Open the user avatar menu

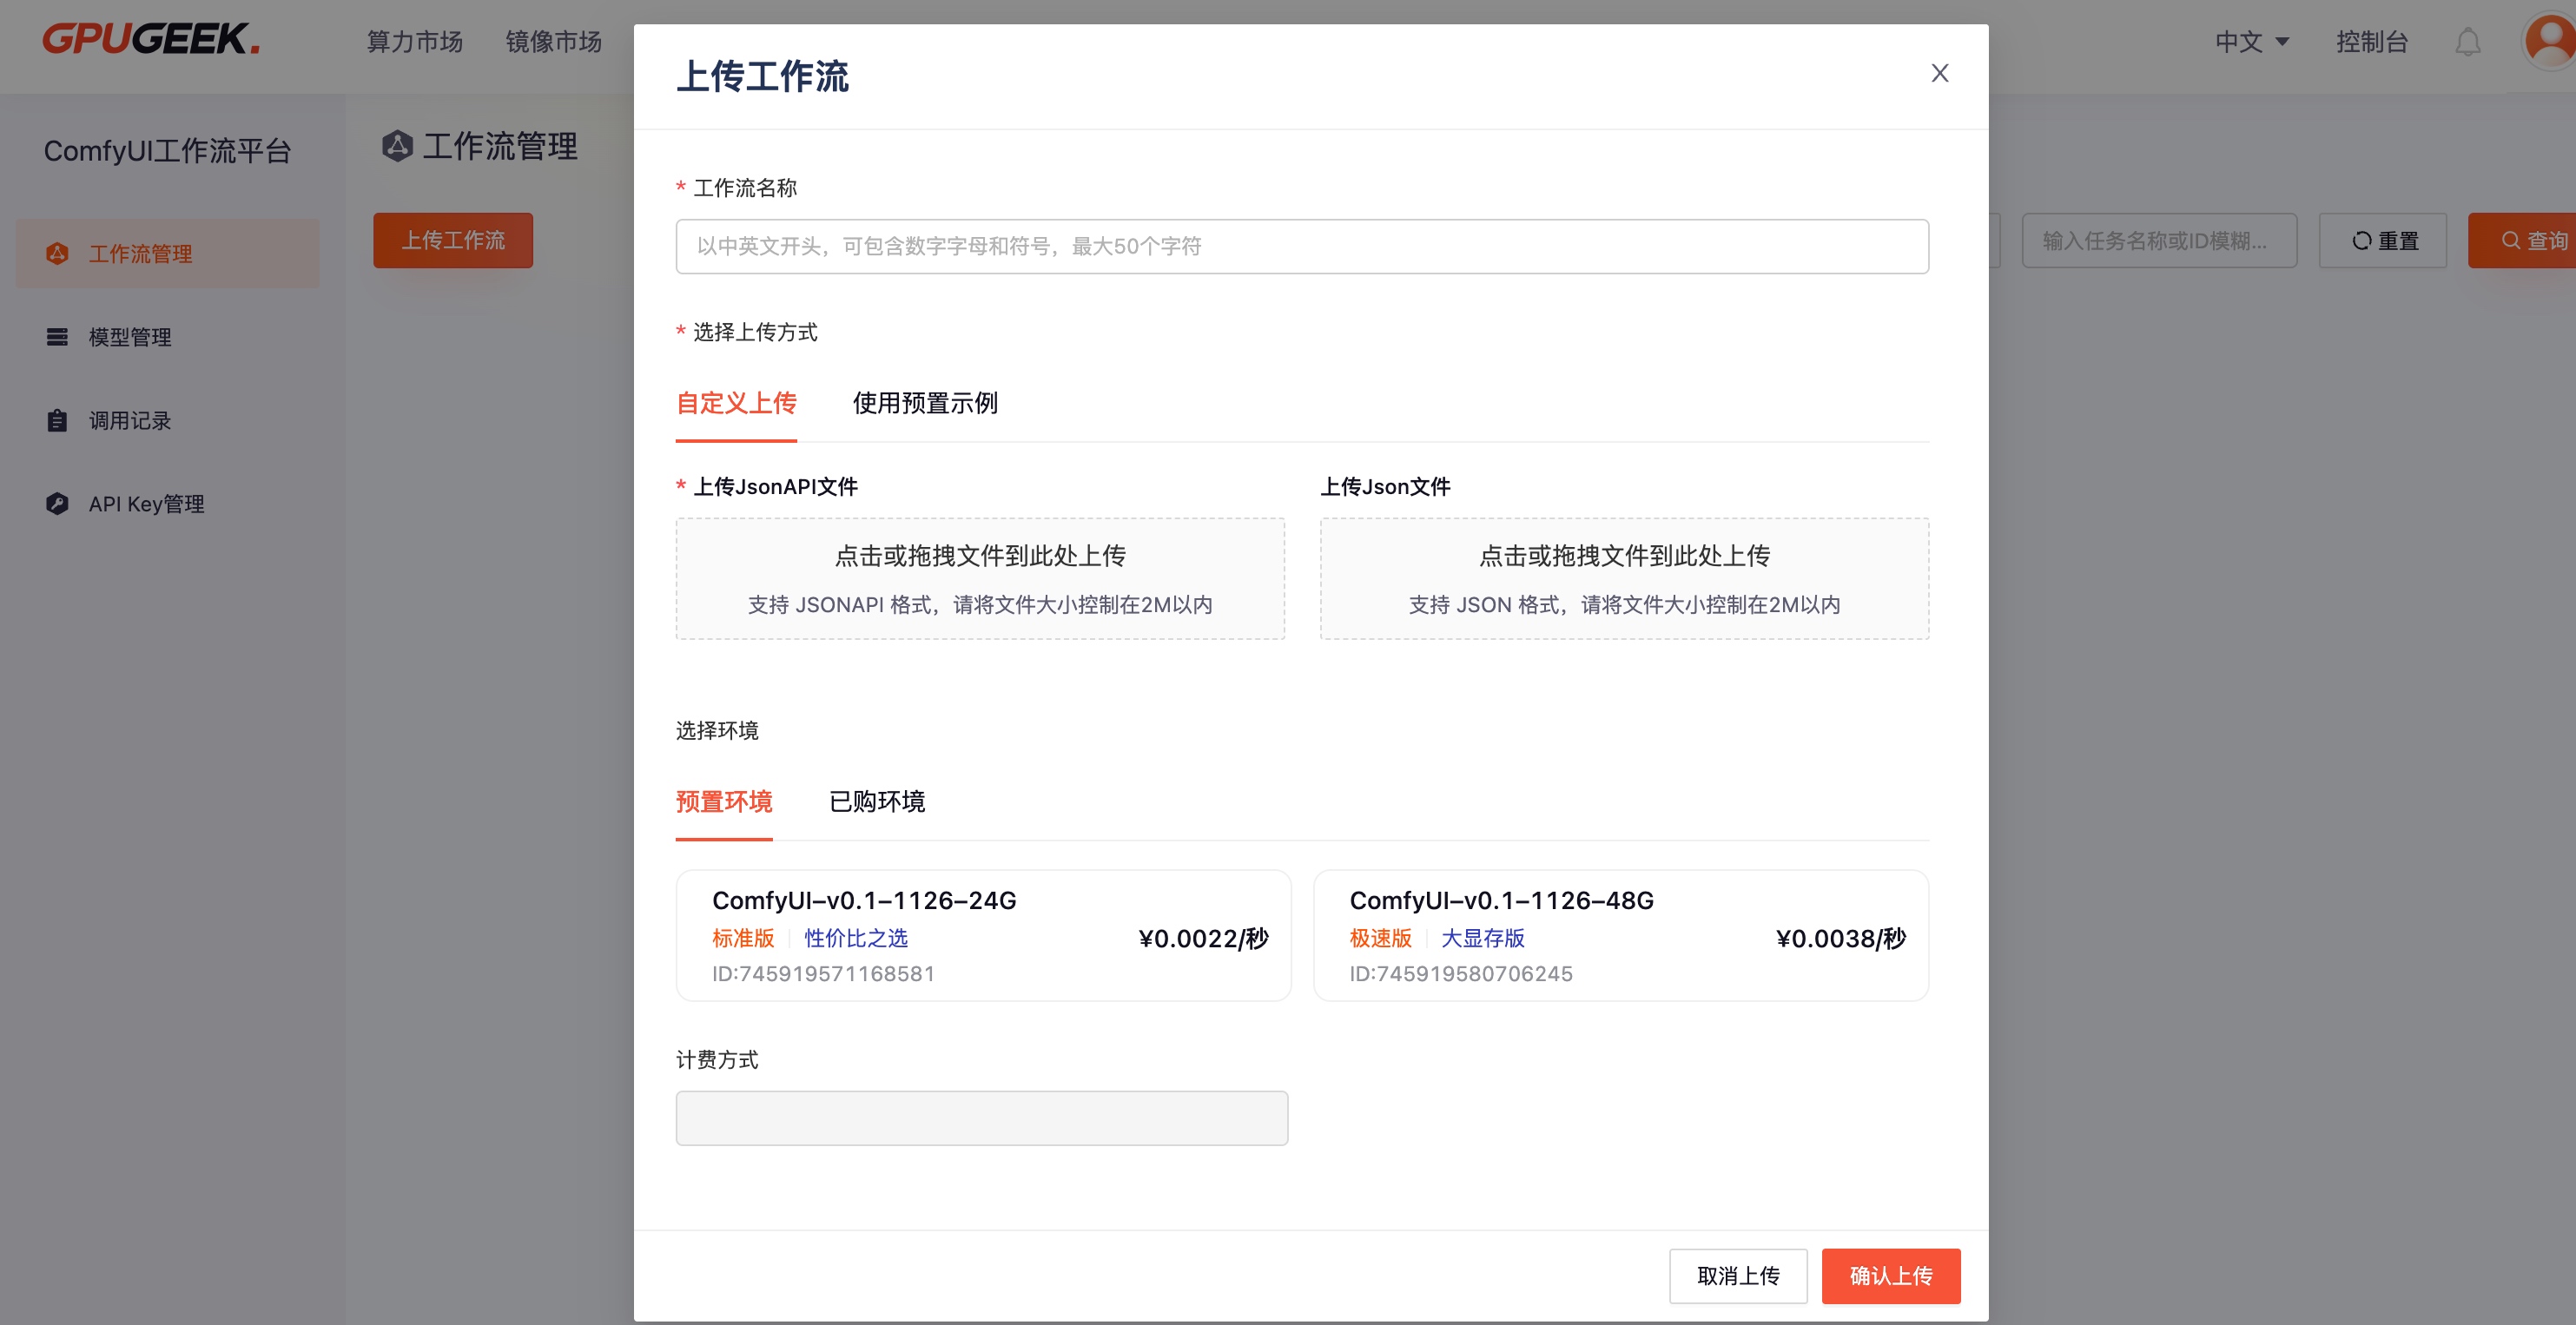[2548, 40]
